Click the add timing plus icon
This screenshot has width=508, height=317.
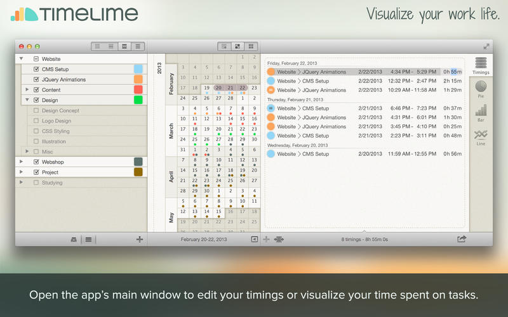(x=266, y=240)
